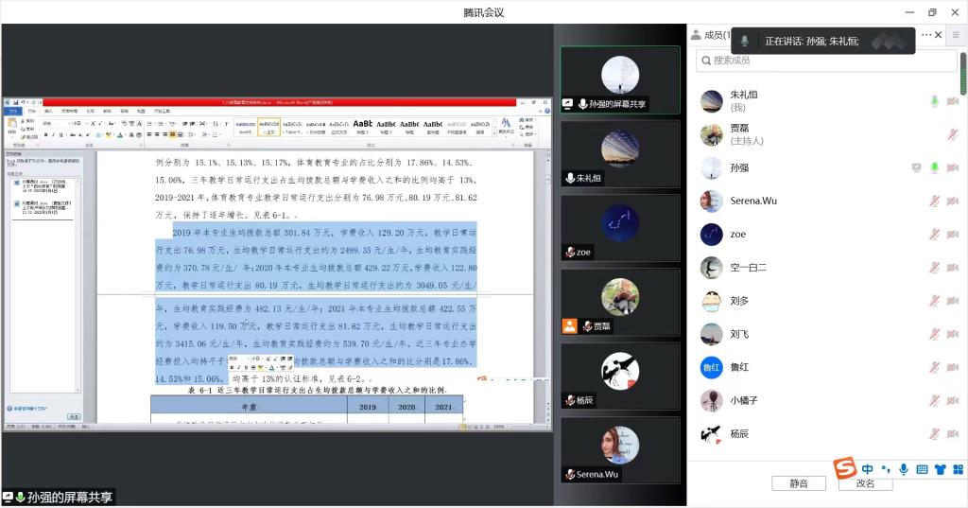This screenshot has width=968, height=508.
Task: Click the Sogou input method S logo
Action: click(844, 468)
